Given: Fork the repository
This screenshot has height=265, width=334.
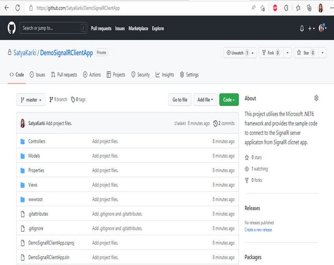Looking at the screenshot, I should (271, 52).
